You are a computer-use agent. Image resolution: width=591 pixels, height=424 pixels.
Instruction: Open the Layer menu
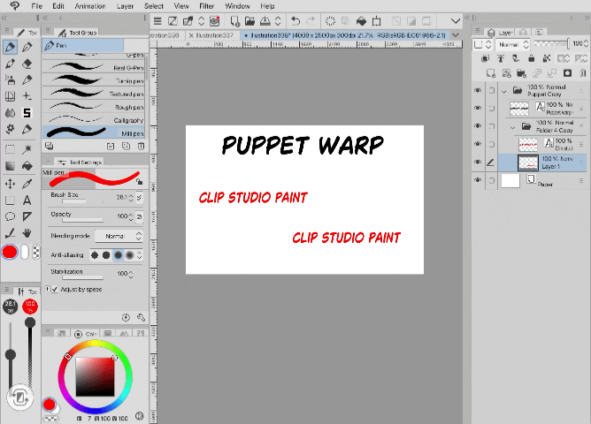[125, 6]
